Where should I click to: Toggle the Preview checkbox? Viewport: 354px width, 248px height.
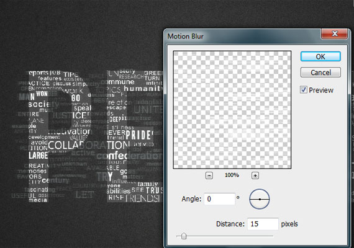pos(304,90)
